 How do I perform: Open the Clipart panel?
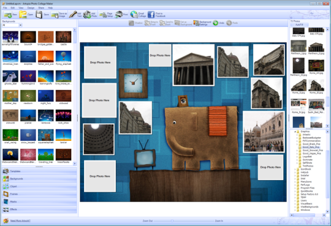click(39, 186)
